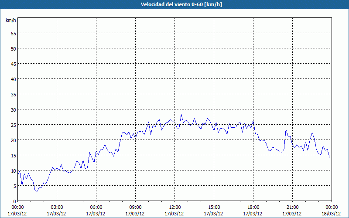Click the 06:00 time label
Image resolution: width=349 pixels, height=218 pixels.
96,208
